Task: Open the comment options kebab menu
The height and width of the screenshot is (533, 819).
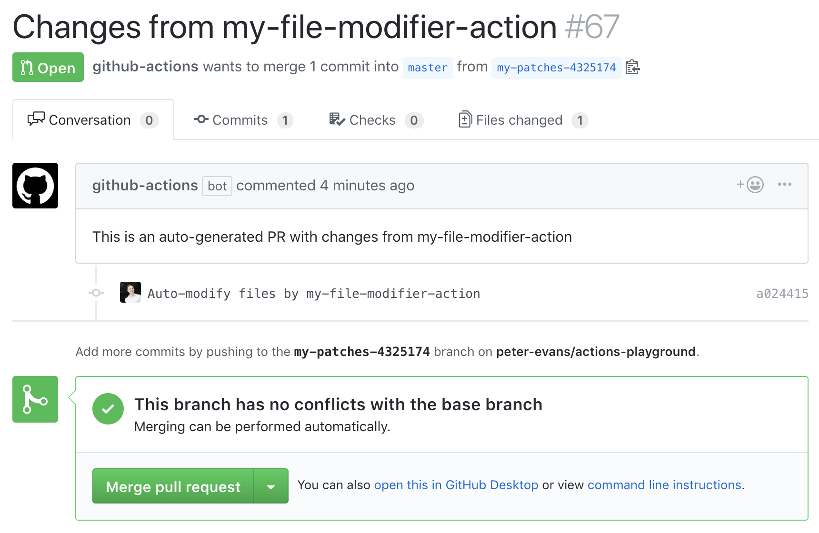Action: (786, 185)
